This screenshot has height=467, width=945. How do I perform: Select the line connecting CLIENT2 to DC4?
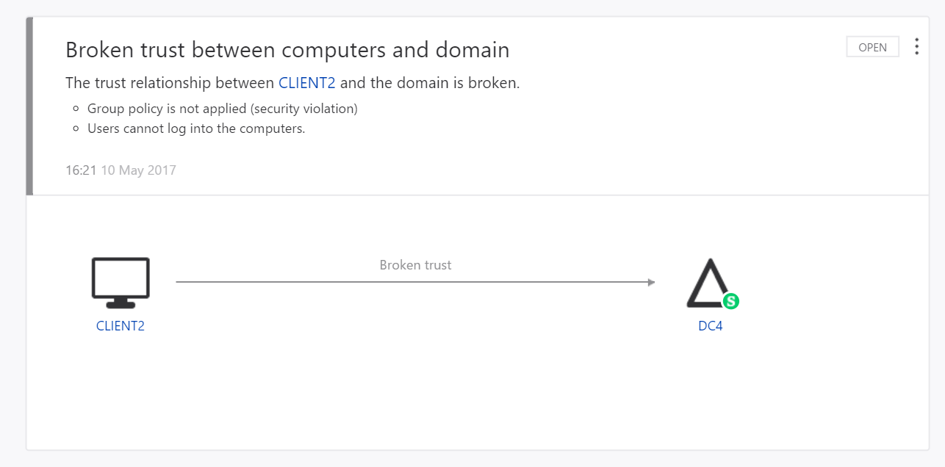tap(412, 282)
